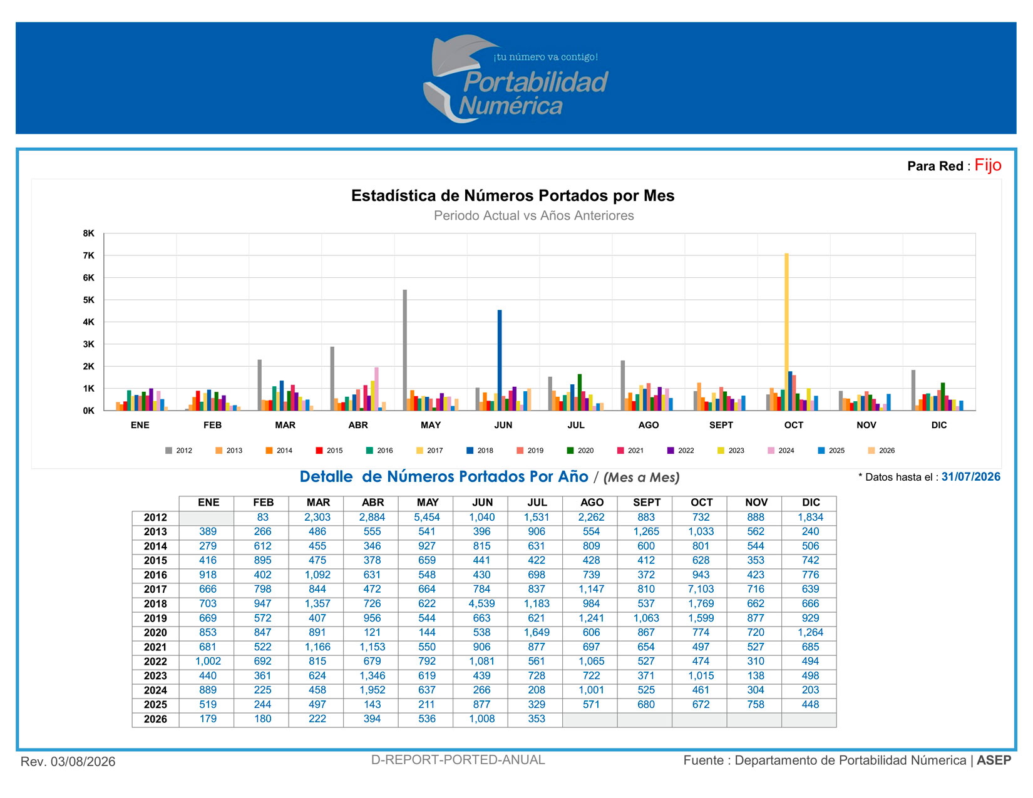The image size is (1033, 798).
Task: Click the '1,008' cell in 2026 row
Action: [482, 719]
